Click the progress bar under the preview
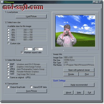This screenshot has height=104, width=104. click(x=75, y=51)
